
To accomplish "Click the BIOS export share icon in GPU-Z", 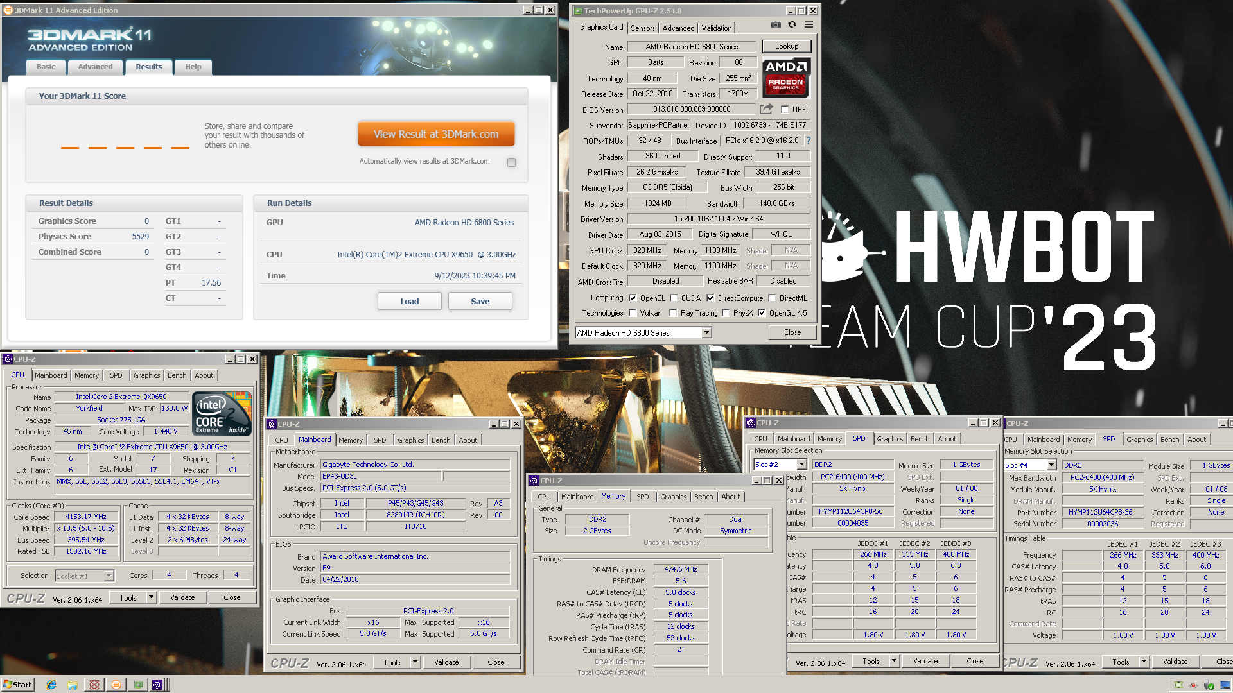I will coord(766,109).
